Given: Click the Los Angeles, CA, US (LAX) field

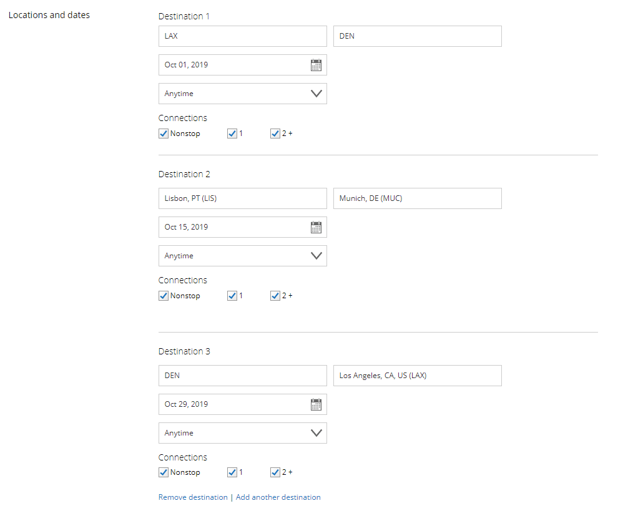Looking at the screenshot, I should (x=417, y=376).
